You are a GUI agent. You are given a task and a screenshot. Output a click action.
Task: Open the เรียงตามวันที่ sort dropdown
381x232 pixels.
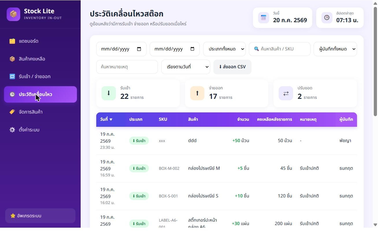(186, 67)
